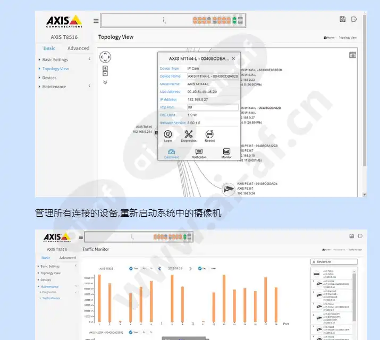The width and height of the screenshot is (380, 340).
Task: Close the AXIS M1144-L device popup
Action: 233,58
